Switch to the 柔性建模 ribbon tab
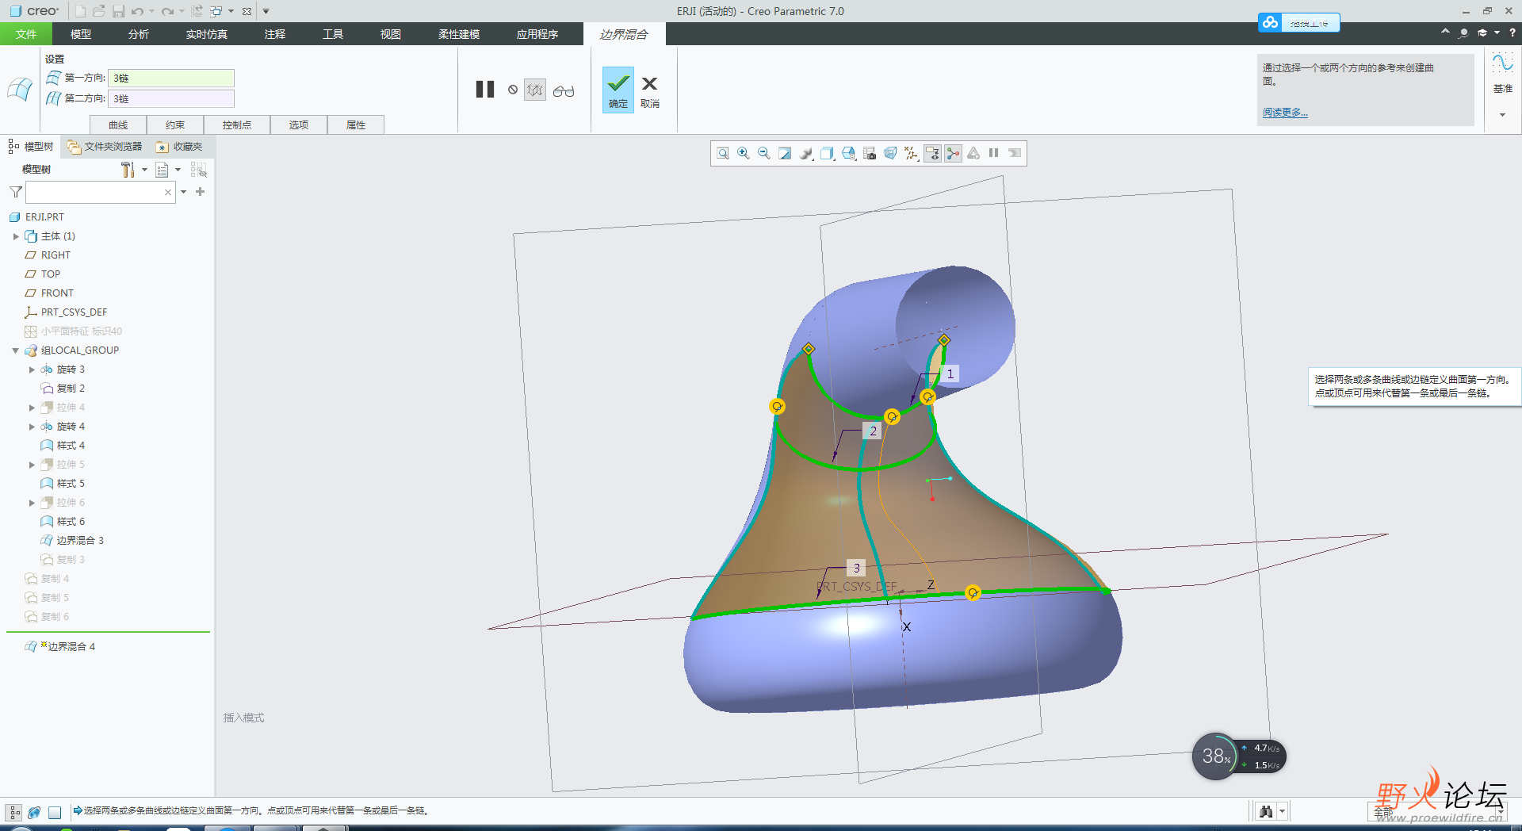 459,34
